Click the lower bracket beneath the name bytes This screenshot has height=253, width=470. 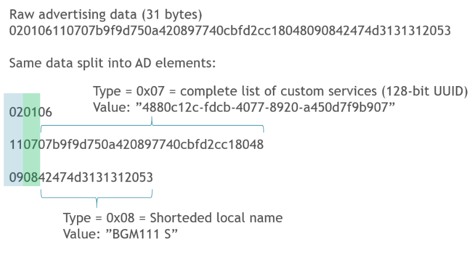coord(97,198)
